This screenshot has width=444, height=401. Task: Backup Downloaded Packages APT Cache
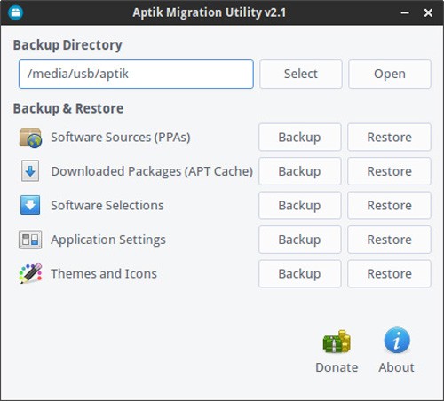(300, 171)
